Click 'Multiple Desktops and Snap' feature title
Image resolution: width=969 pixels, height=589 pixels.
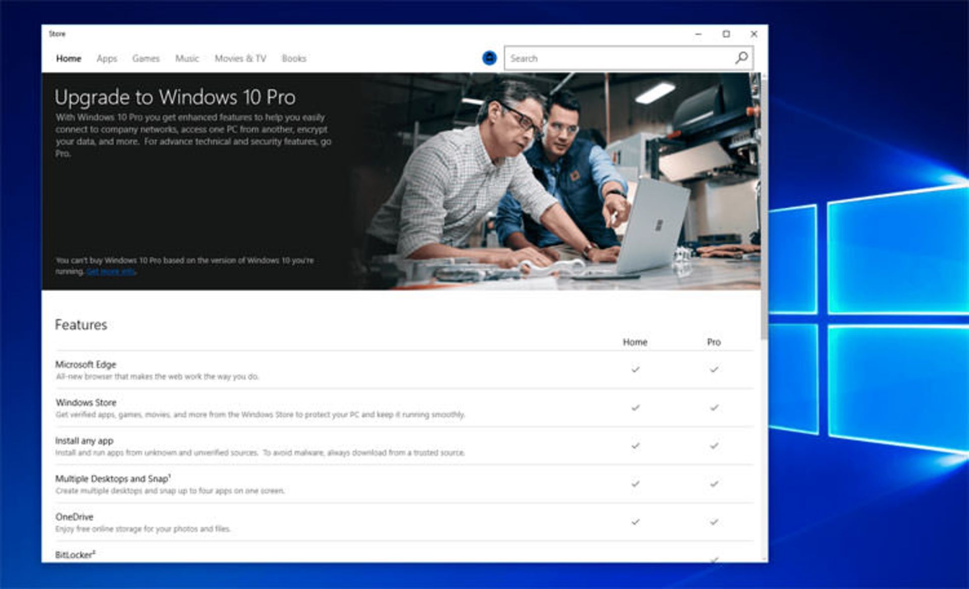[x=113, y=478]
